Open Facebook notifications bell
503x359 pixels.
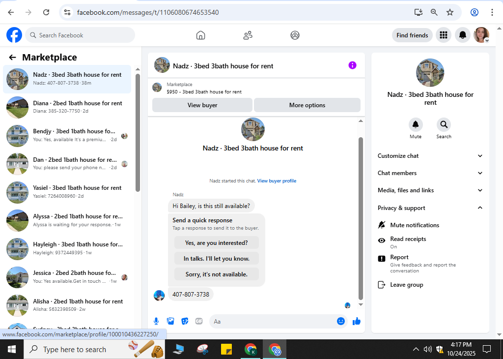pyautogui.click(x=462, y=35)
